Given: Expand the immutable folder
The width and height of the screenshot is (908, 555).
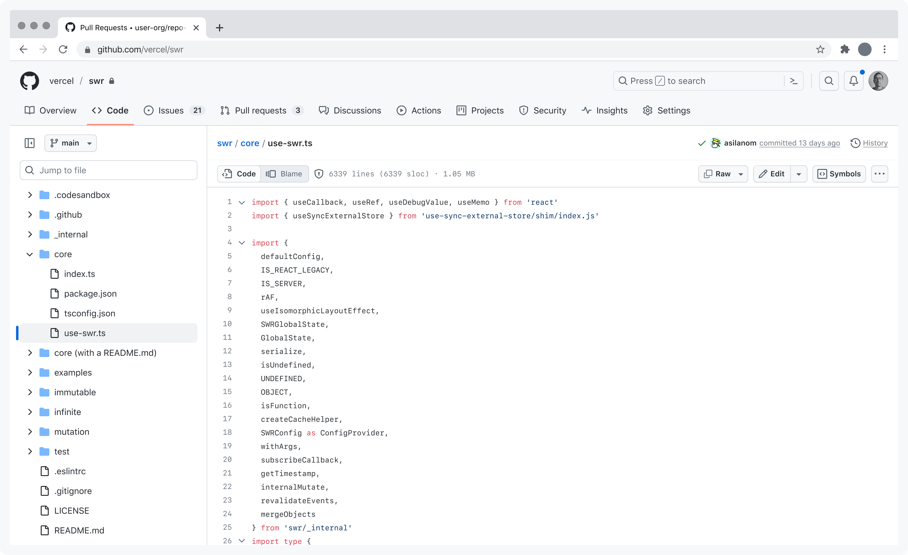Looking at the screenshot, I should point(30,392).
